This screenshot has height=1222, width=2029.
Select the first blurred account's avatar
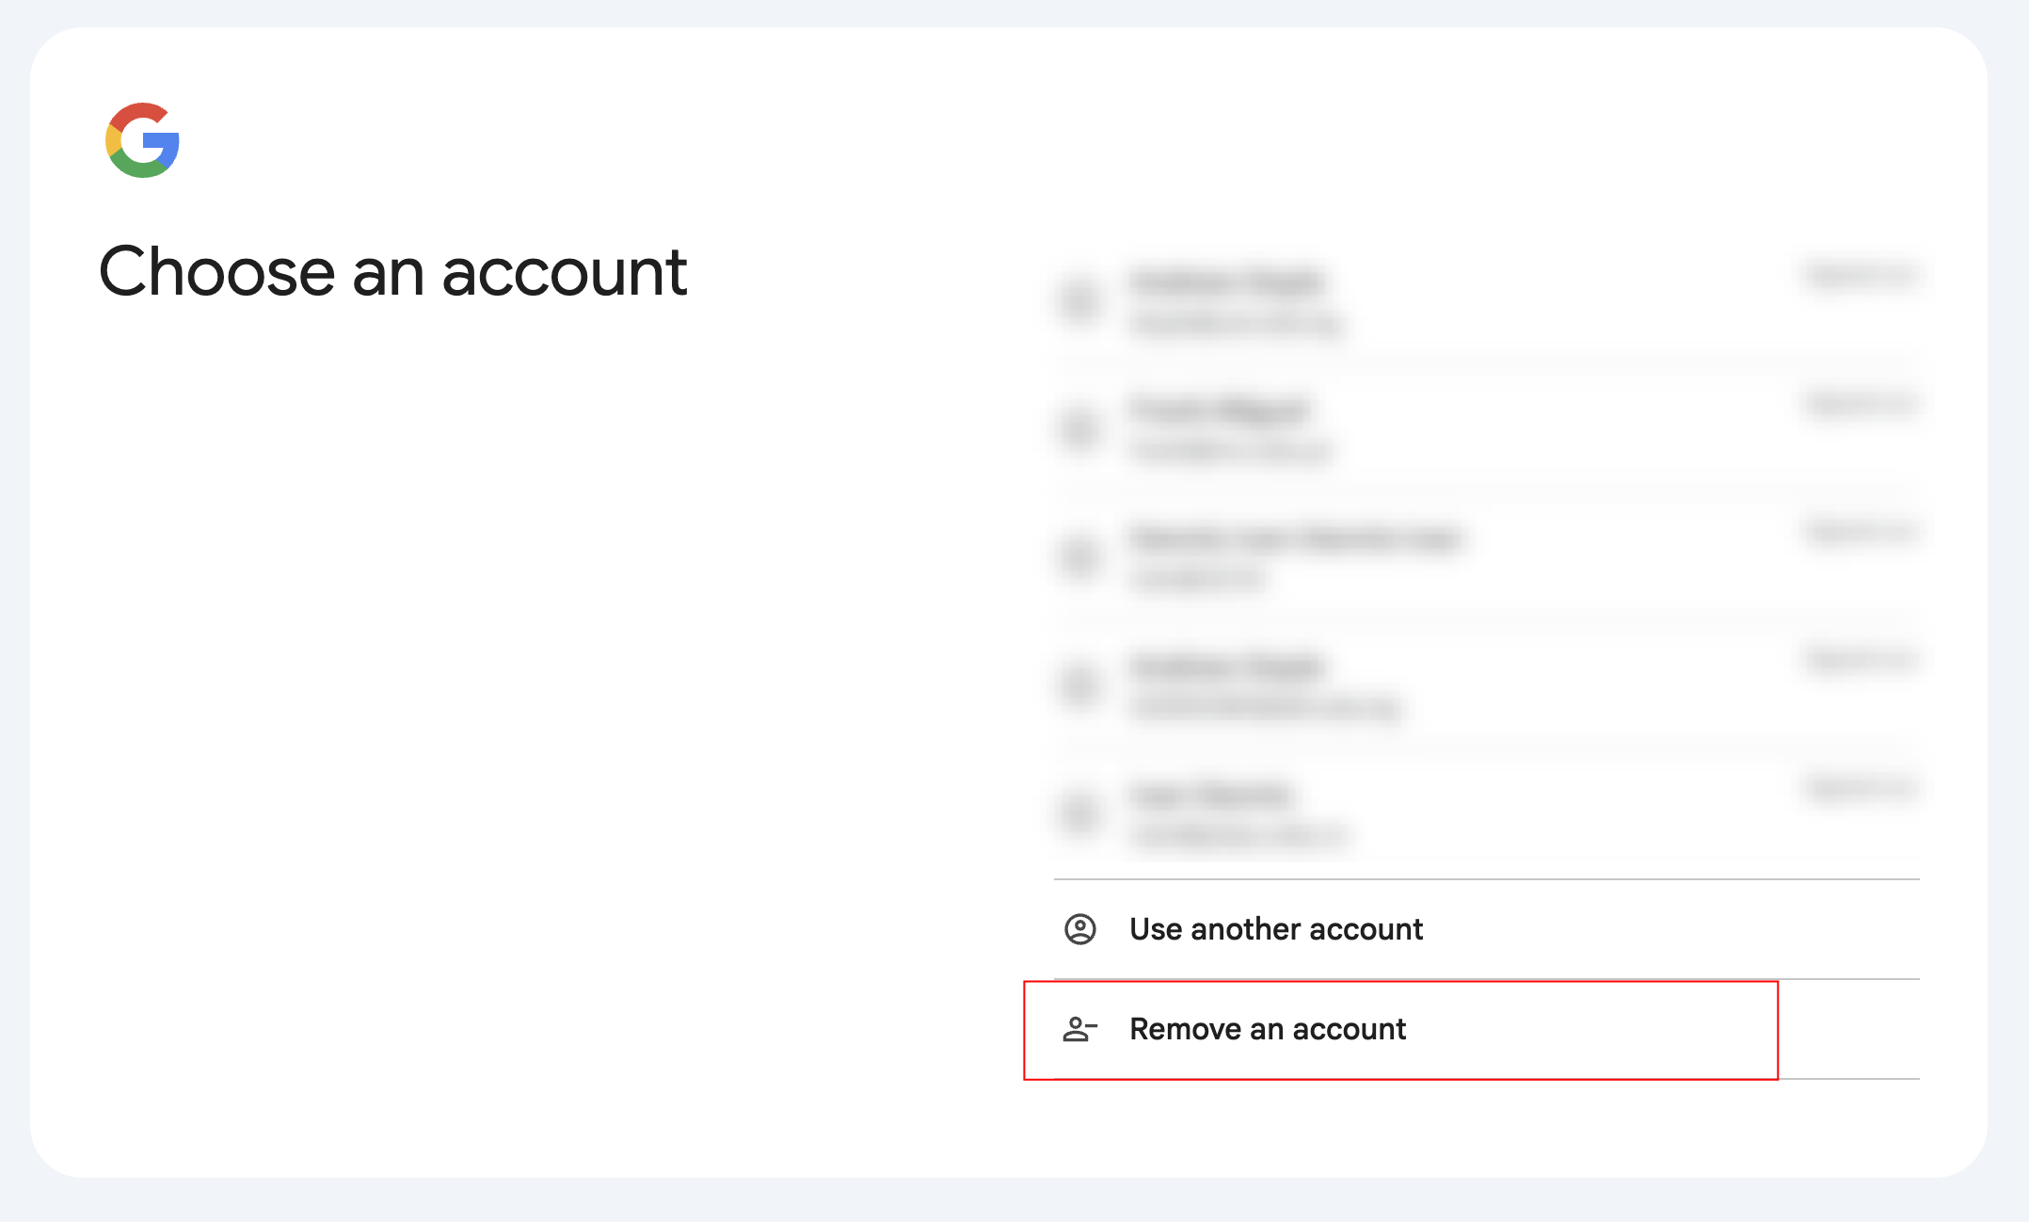coord(1080,301)
